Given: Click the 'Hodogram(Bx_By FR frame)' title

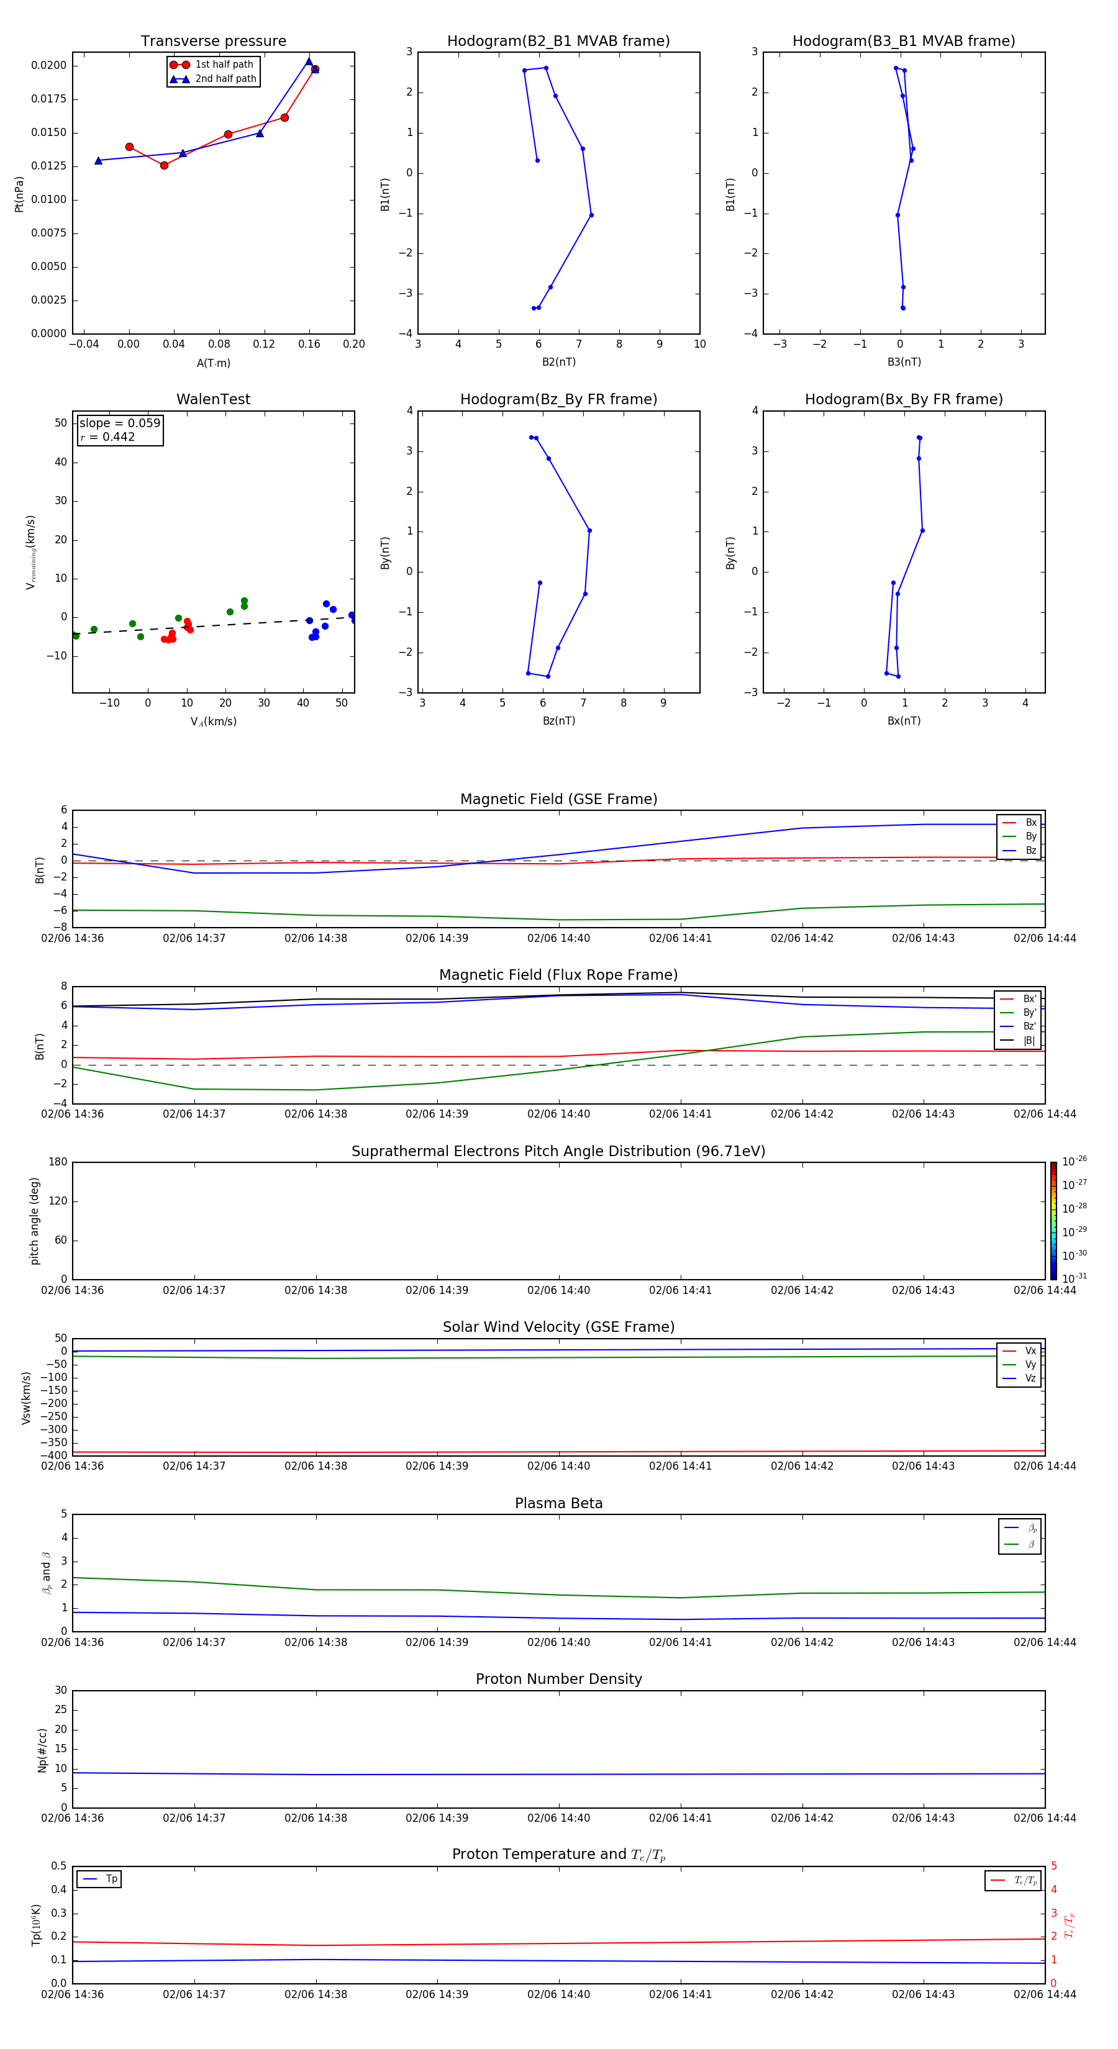Looking at the screenshot, I should [904, 399].
